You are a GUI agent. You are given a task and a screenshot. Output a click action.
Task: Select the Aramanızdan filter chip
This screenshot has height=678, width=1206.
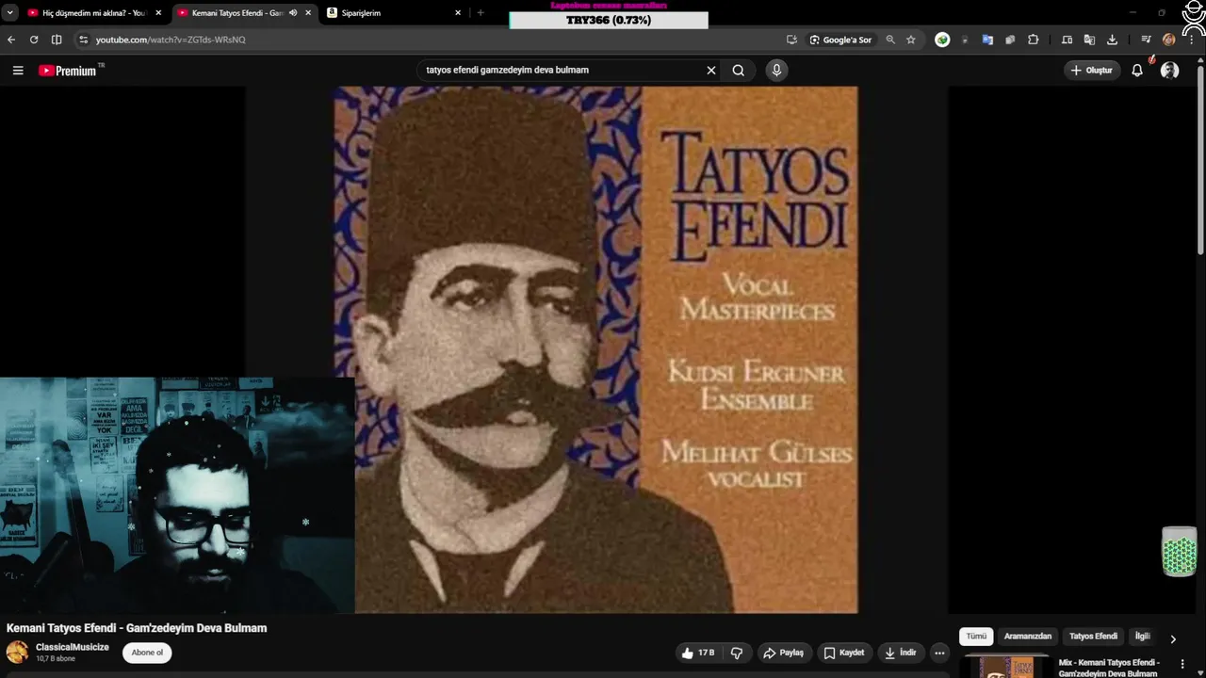point(1027,637)
